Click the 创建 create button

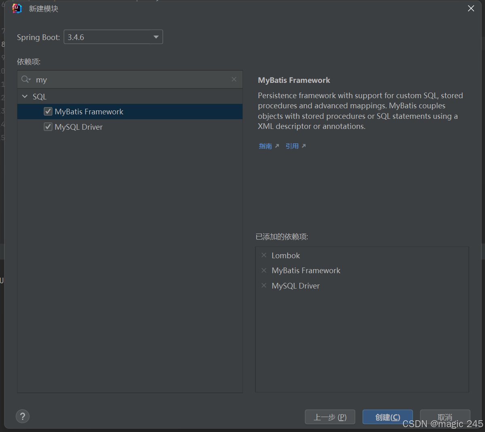pyautogui.click(x=388, y=417)
